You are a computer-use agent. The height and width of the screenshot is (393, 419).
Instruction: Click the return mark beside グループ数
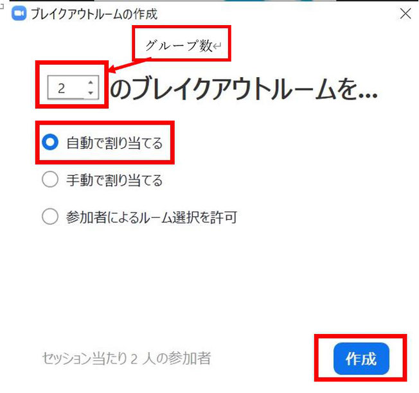(217, 46)
